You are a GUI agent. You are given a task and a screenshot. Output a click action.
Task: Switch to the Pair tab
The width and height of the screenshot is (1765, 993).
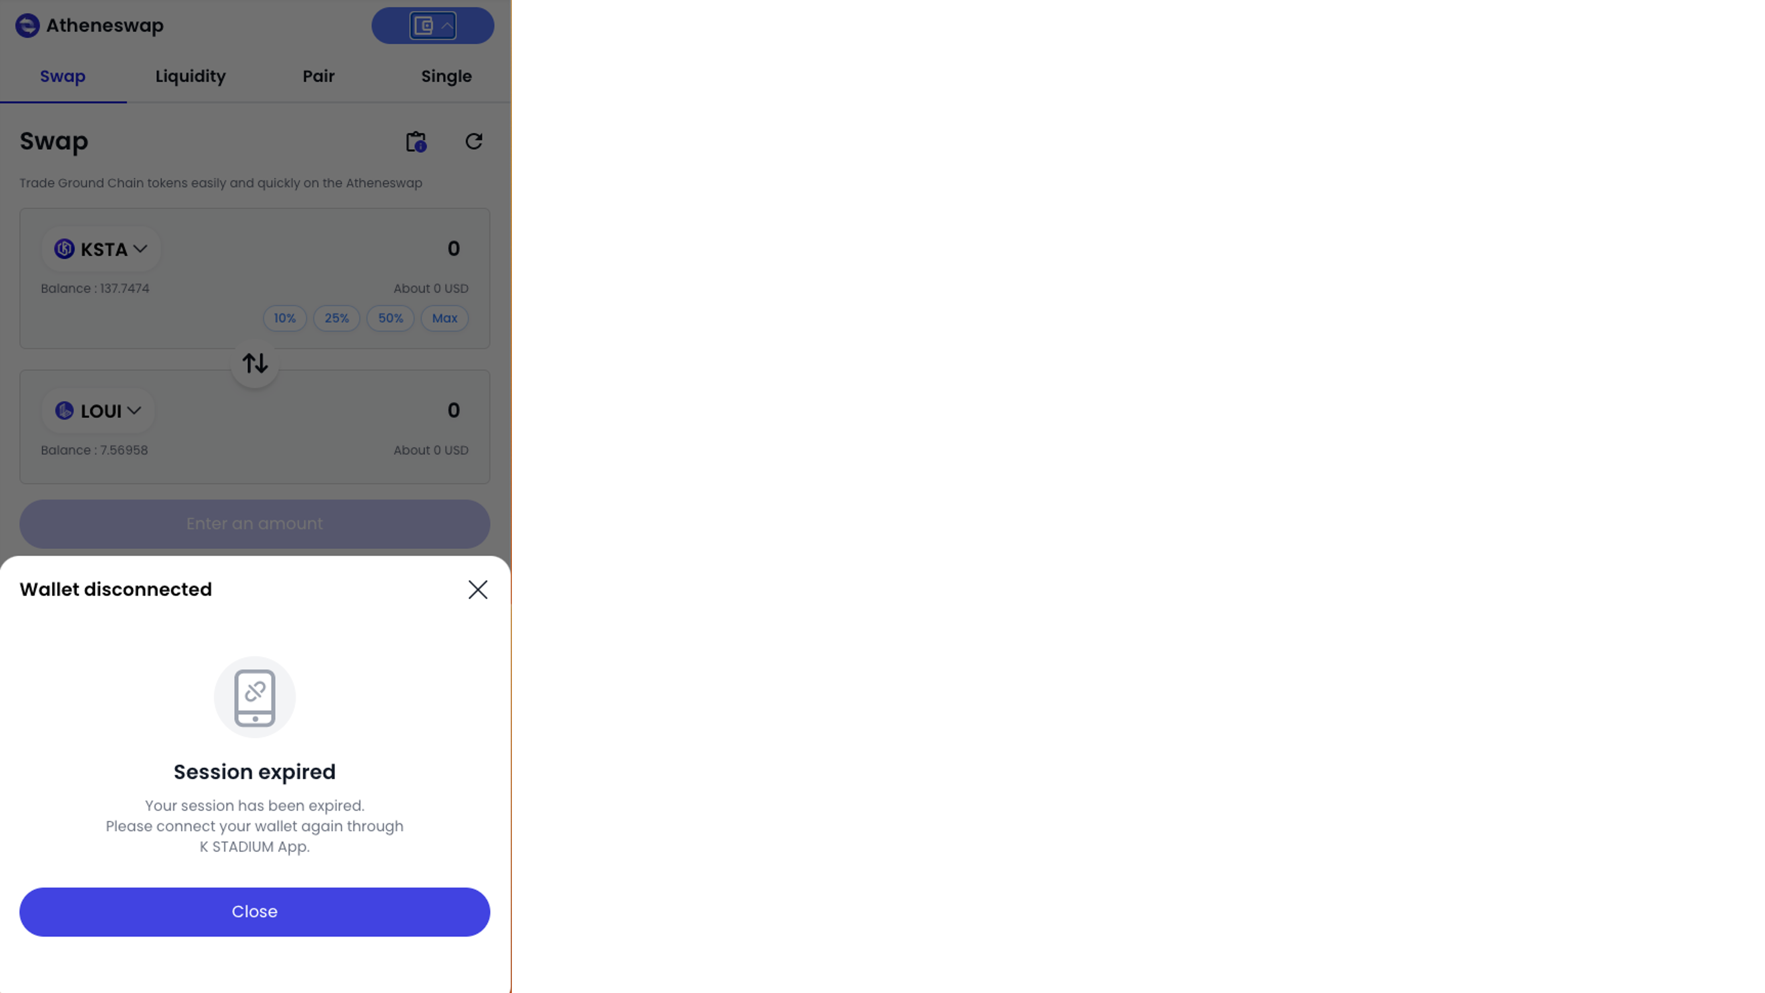click(319, 76)
